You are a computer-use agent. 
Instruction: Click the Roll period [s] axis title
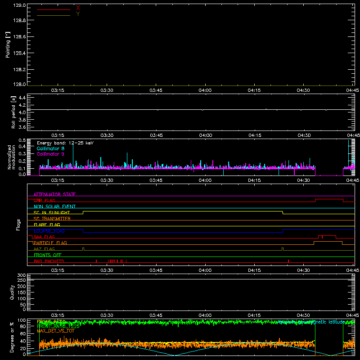[x=13, y=112]
